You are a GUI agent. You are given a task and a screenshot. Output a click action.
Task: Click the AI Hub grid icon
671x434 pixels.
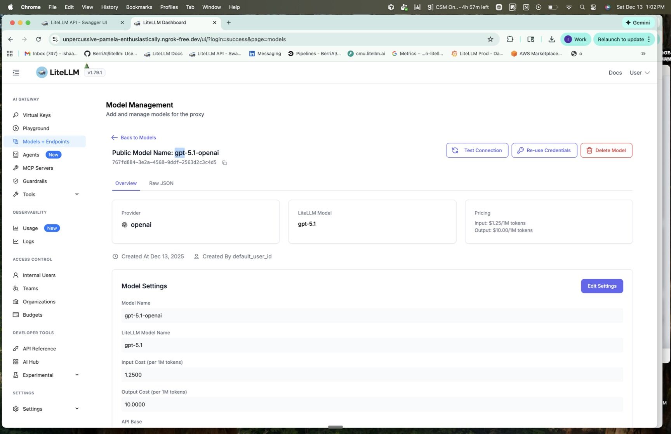[16, 362]
